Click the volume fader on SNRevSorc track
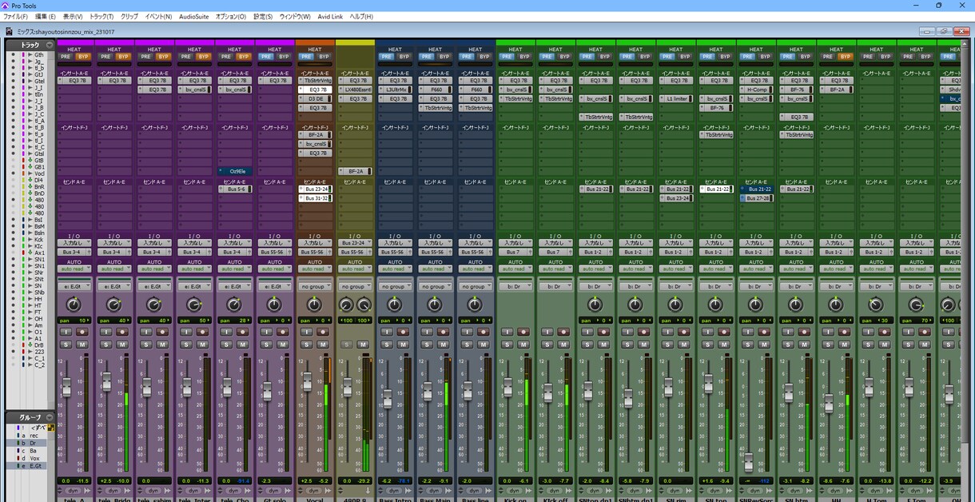The height and width of the screenshot is (502, 975). point(748,463)
